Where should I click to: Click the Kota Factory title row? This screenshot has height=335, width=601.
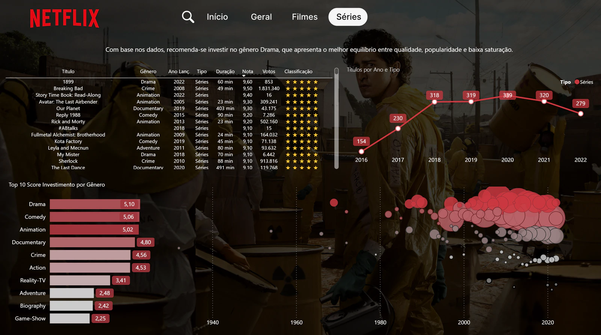point(68,142)
